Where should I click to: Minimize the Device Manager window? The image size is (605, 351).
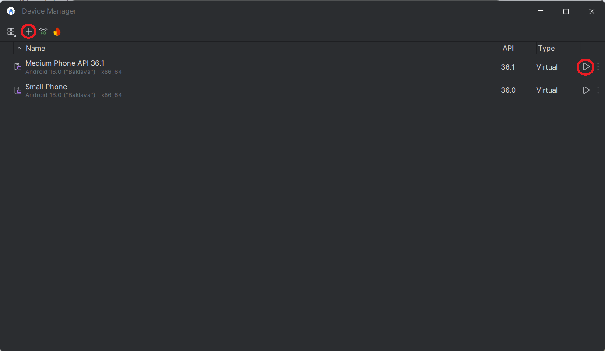click(541, 11)
